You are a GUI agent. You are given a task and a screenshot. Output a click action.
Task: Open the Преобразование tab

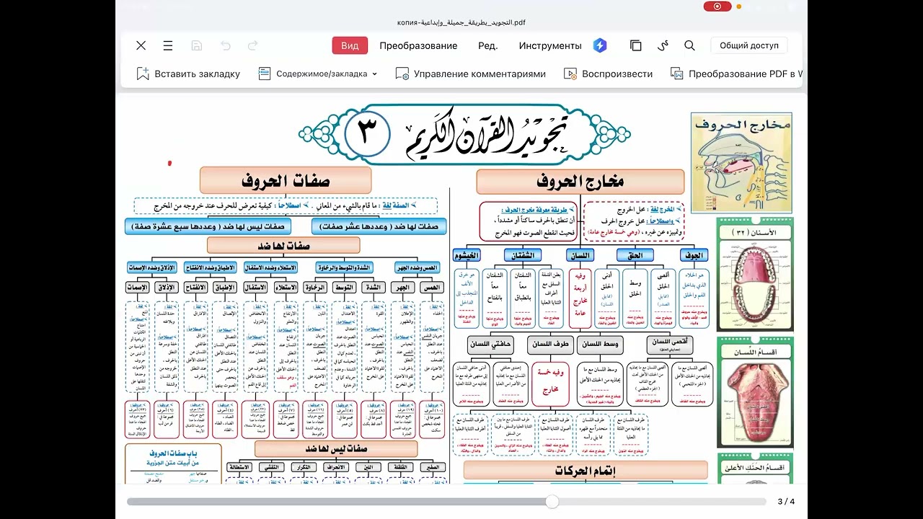[418, 45]
